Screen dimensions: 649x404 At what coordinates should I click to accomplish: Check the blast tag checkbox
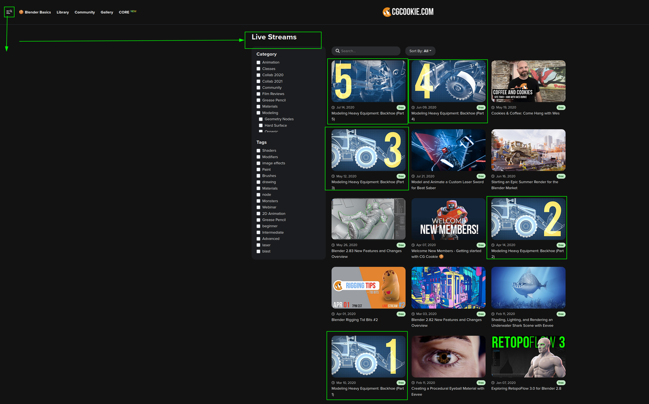pos(259,251)
